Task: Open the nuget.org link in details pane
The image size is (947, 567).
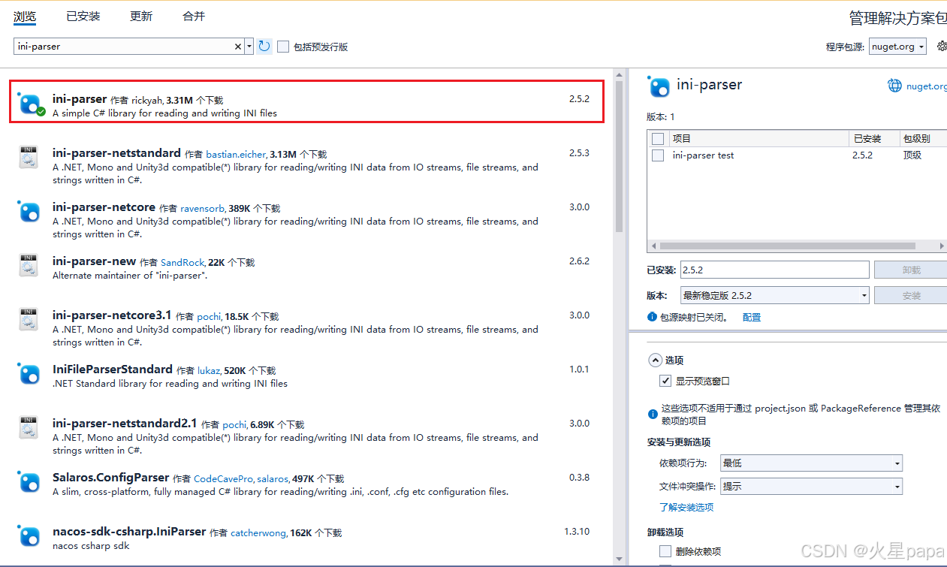Action: click(927, 86)
